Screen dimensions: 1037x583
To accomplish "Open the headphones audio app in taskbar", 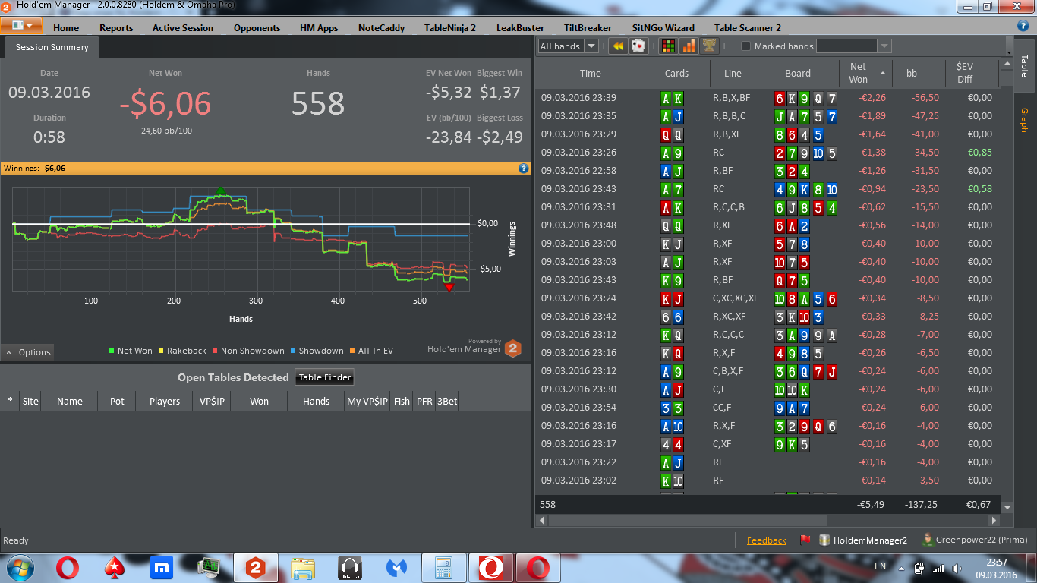I will 350,567.
